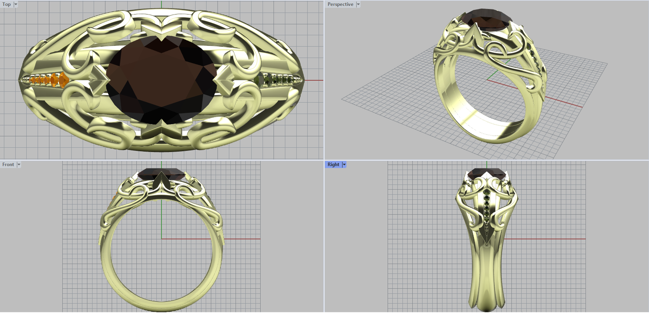The image size is (649, 313).
Task: Open the Perspective viewport dropdown arrow menu
Action: click(358, 4)
